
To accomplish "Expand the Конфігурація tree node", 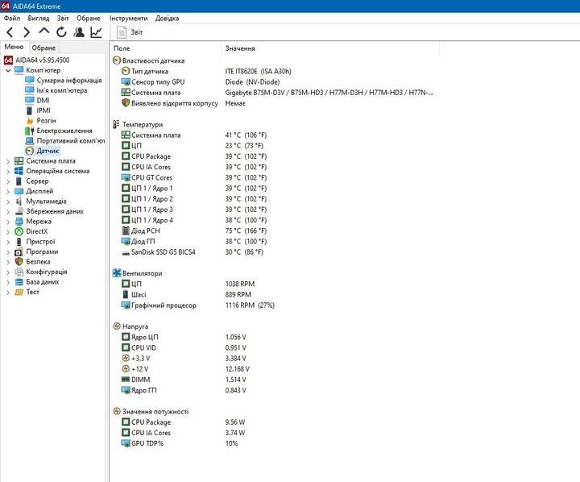I will 8,272.
